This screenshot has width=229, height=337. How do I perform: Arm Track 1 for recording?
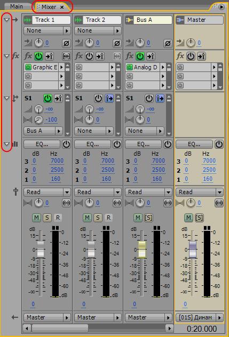(x=58, y=218)
